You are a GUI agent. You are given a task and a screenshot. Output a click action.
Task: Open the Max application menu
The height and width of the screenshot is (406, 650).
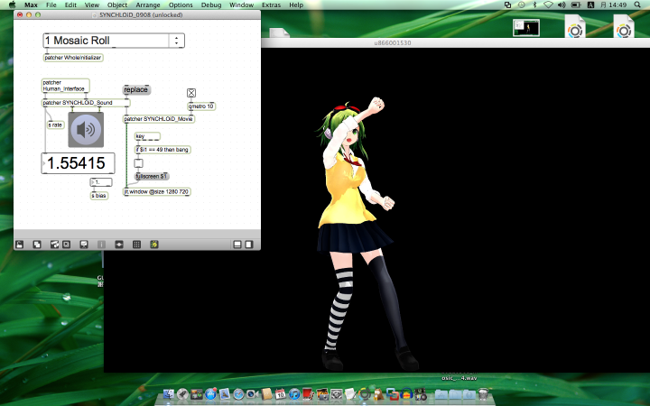pos(31,5)
